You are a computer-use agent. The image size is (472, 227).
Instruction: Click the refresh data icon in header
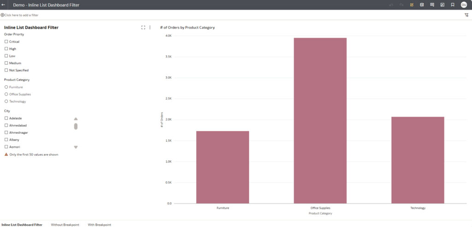(x=422, y=5)
